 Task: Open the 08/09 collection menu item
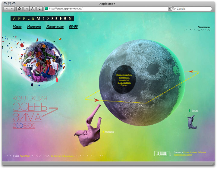click(73, 27)
